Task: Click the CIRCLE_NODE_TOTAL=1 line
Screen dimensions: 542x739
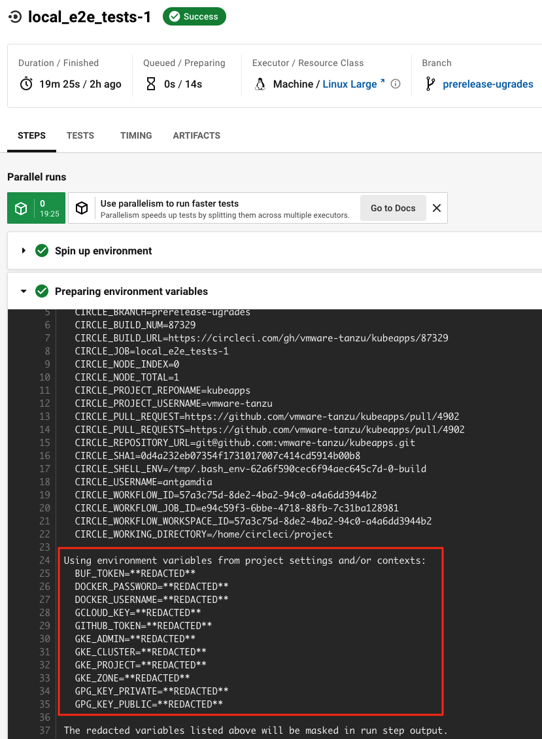Action: [127, 377]
